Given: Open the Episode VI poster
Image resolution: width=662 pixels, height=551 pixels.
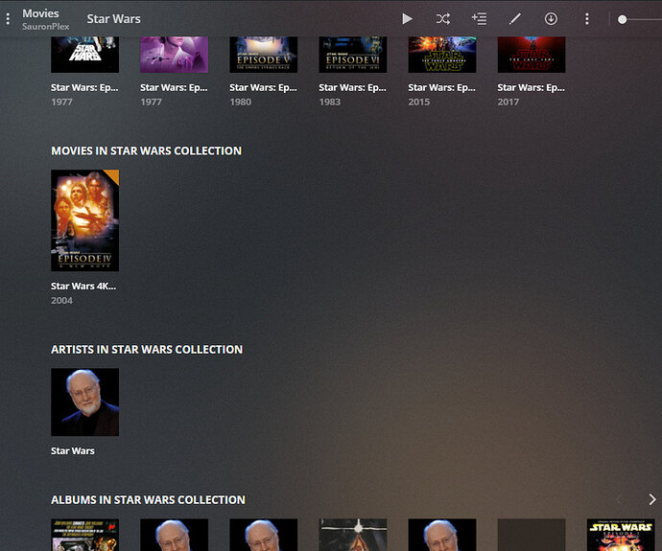Looking at the screenshot, I should 352,55.
